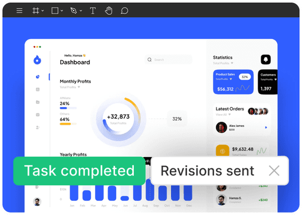Click the orange coin icon
Viewport: 302px width, 215px height.
point(222,151)
